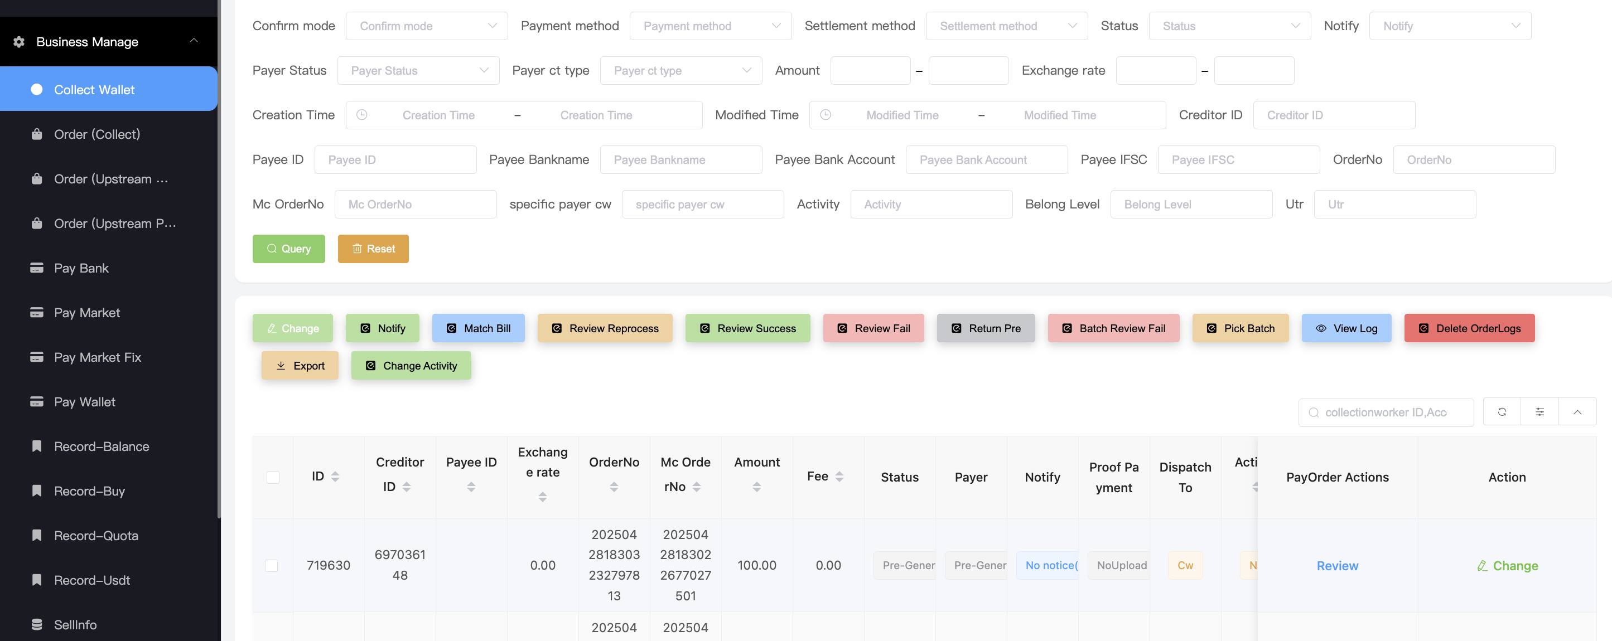The height and width of the screenshot is (641, 1612).
Task: Check the checkbox for row 719630
Action: [272, 565]
